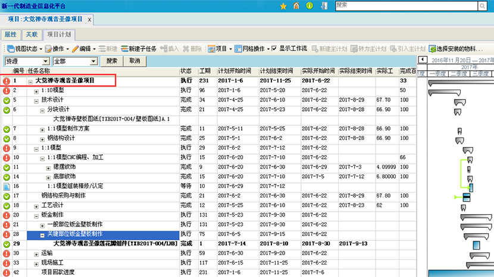Click the 取消 button
Image resolution: width=494 pixels, height=277 pixels.
pos(134,61)
